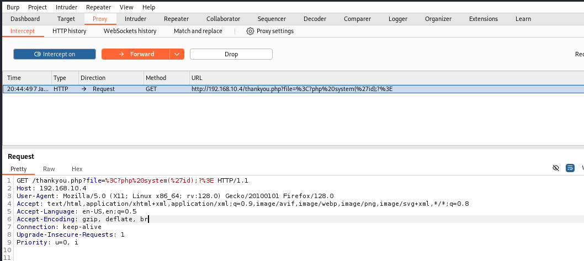Click the Accept-Encoding header line
Screen dimensions: 584x261
[82, 219]
